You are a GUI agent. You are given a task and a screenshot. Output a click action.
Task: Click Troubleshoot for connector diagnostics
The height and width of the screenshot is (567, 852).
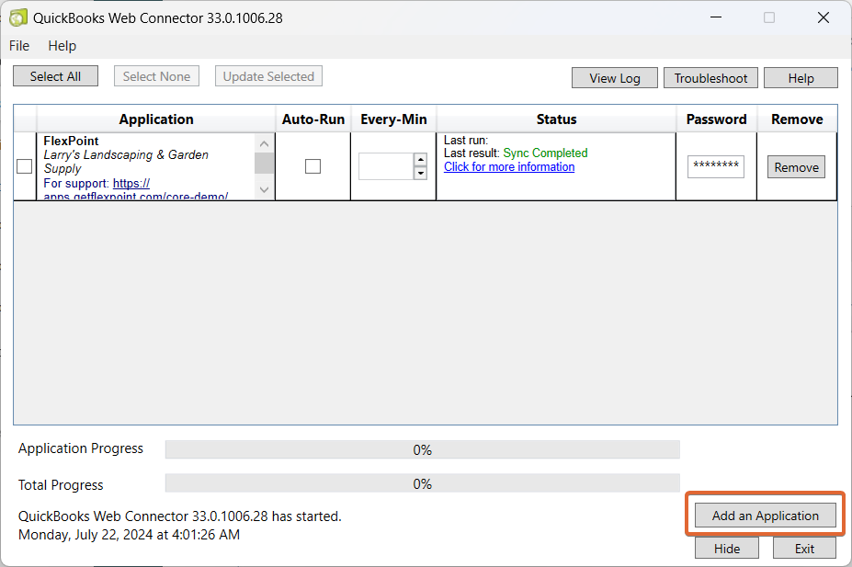710,77
